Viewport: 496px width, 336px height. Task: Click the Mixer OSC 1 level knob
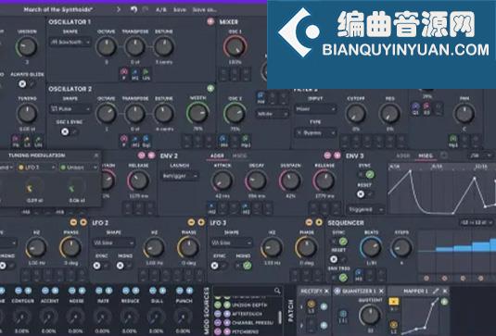point(235,46)
